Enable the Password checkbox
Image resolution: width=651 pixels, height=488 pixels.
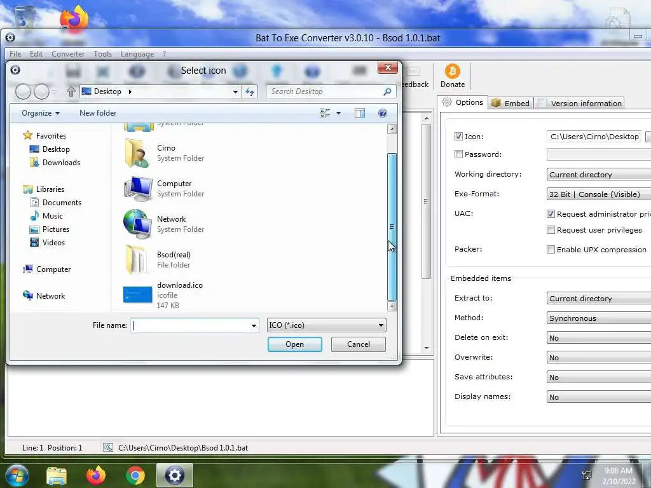click(x=458, y=154)
